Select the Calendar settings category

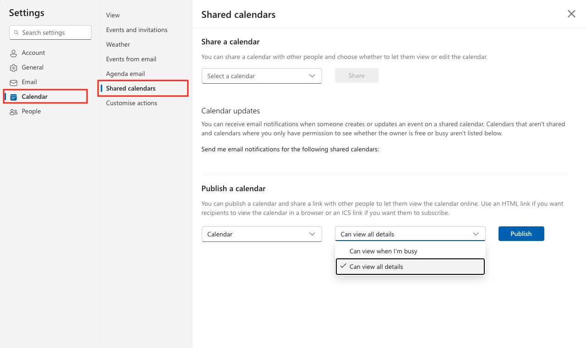(x=46, y=96)
